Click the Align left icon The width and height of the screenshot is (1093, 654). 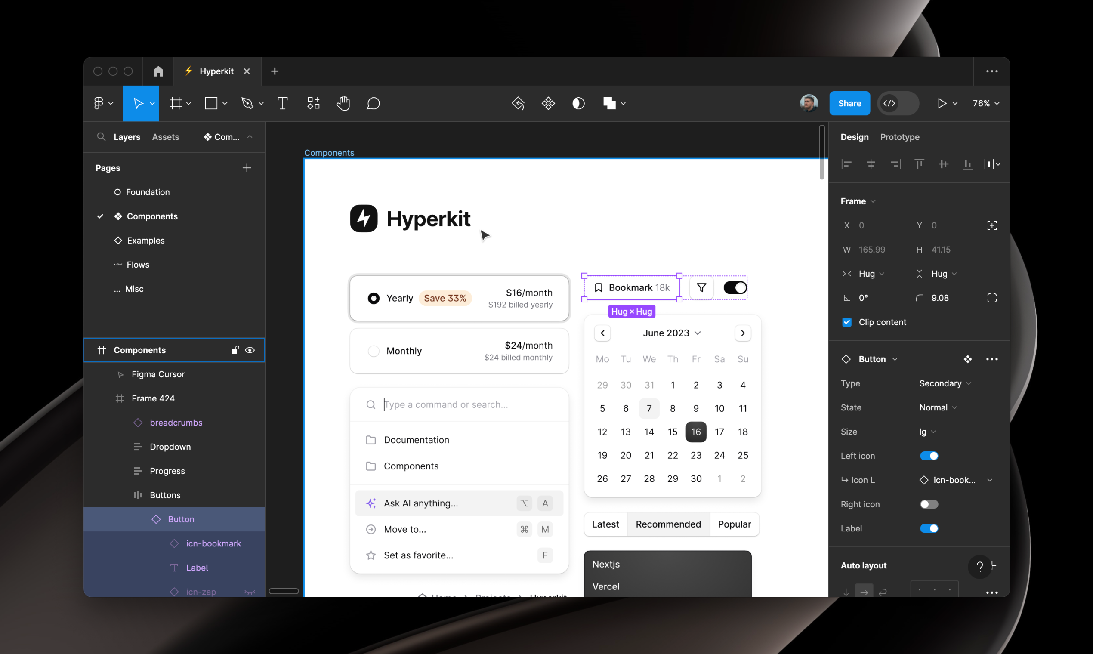[846, 164]
